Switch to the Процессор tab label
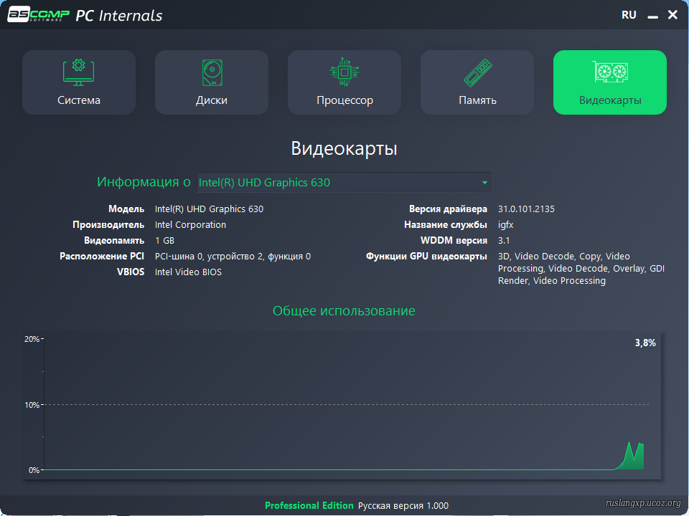The width and height of the screenshot is (689, 516). (345, 100)
